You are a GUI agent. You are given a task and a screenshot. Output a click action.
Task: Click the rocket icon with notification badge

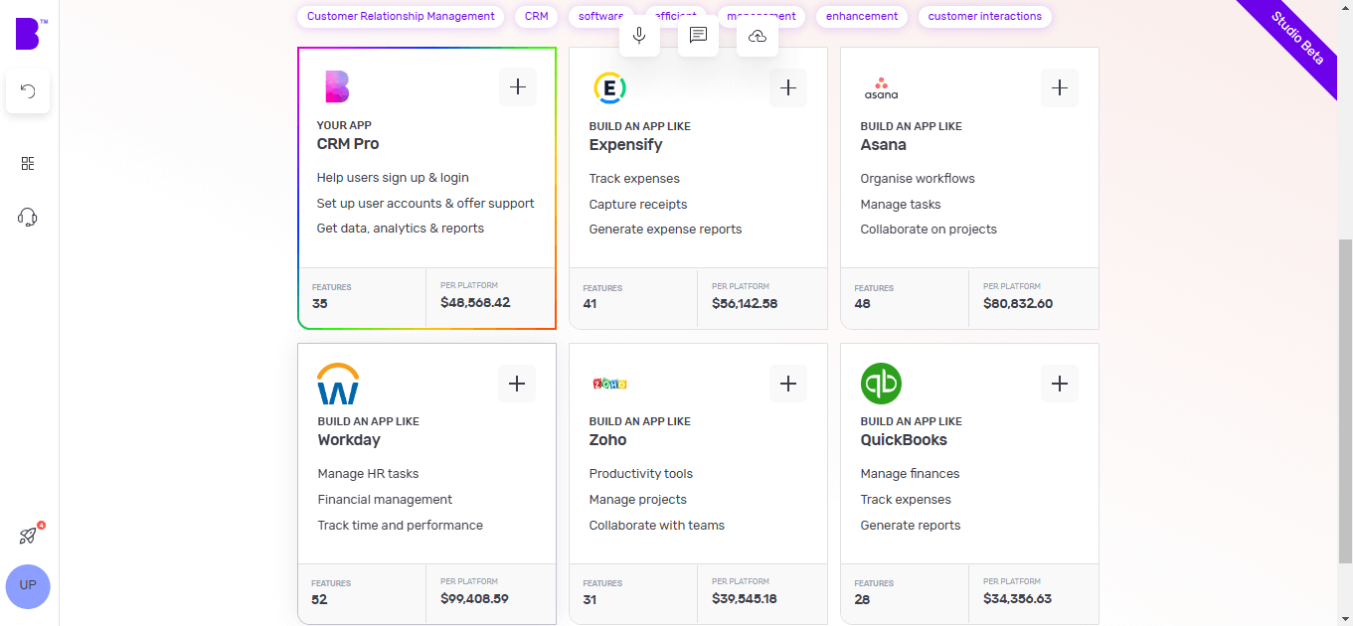(x=29, y=536)
